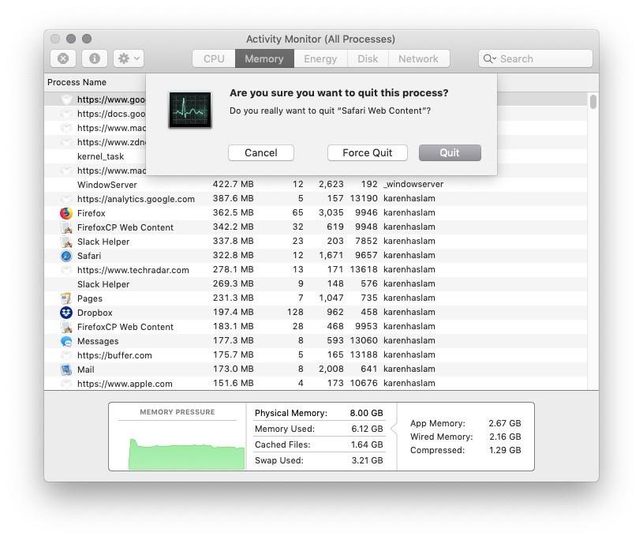643x540 pixels.
Task: Click the Pages app icon
Action: [x=66, y=298]
